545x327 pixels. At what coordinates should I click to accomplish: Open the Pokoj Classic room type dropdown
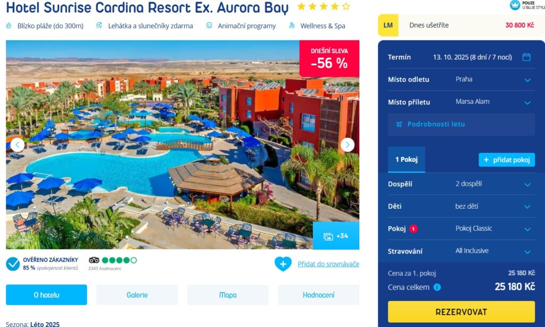(x=461, y=228)
